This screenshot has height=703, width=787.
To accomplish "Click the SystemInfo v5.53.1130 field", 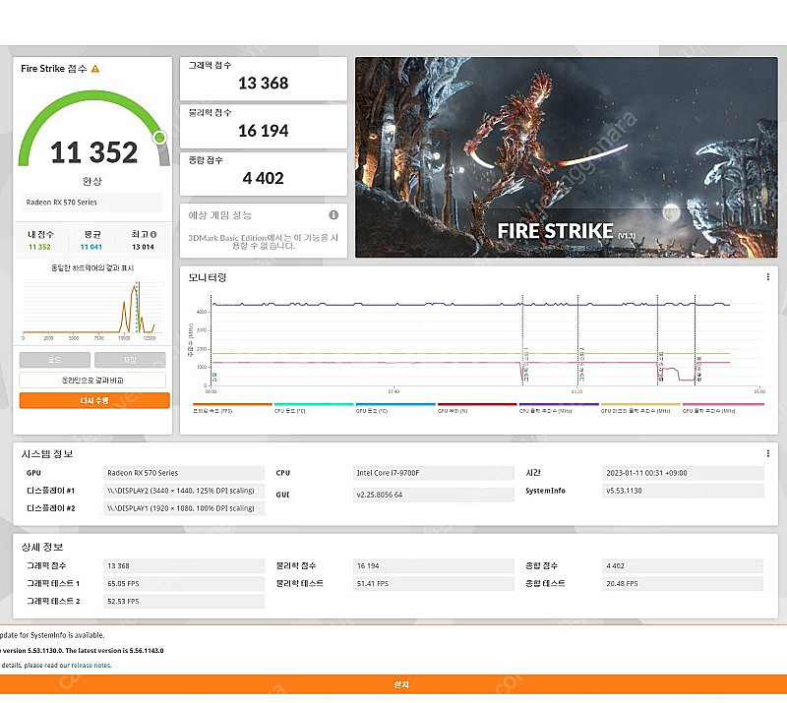I will (x=683, y=491).
